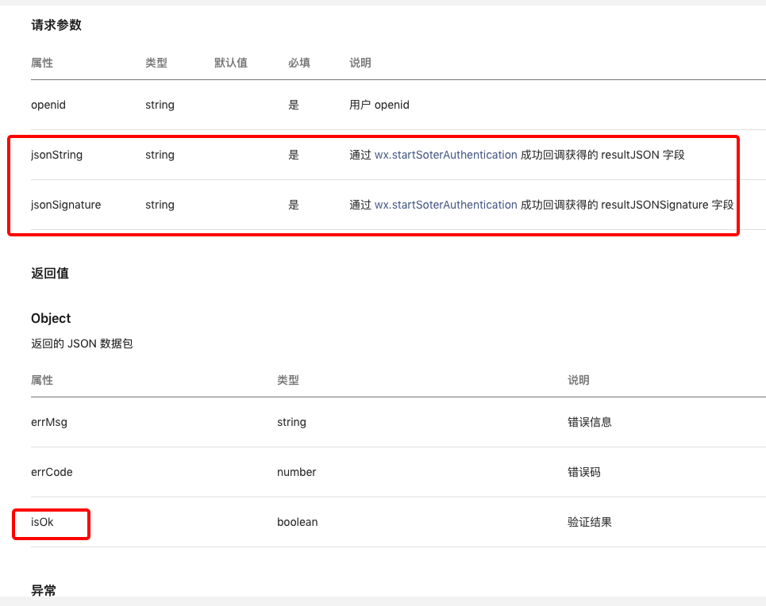Select the errMsg property name
This screenshot has height=606, width=766.
pyautogui.click(x=49, y=422)
